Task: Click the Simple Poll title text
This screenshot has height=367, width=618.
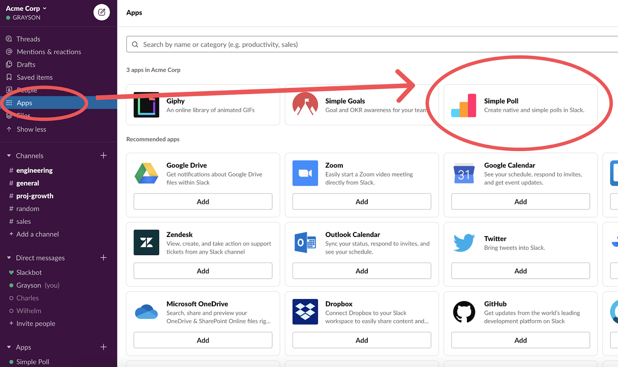Action: click(501, 101)
